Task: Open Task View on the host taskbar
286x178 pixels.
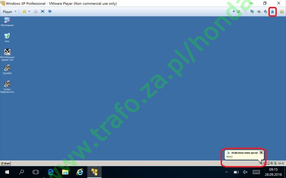Action: tap(36, 172)
